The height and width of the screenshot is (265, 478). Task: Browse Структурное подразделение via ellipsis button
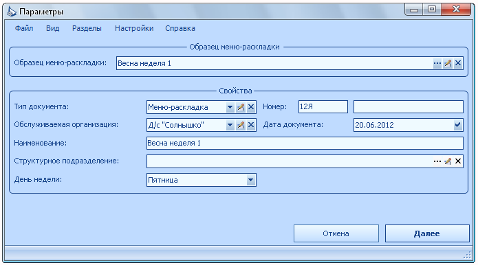[x=437, y=161]
